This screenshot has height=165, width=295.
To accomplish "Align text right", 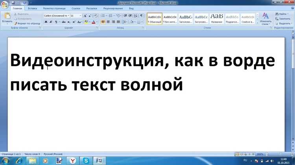I will click(x=113, y=22).
